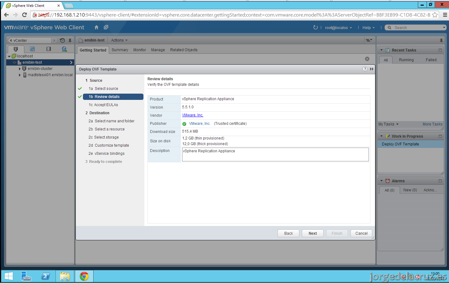Maximize the Alarms panel
Image resolution: width=449 pixels, height=284 pixels.
pyautogui.click(x=440, y=181)
